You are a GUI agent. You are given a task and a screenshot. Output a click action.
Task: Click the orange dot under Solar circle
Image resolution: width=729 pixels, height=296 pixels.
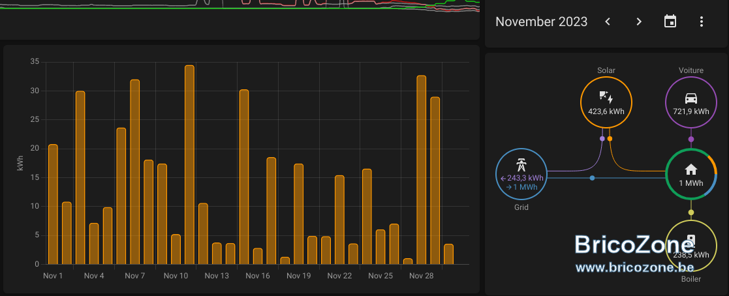coord(610,138)
